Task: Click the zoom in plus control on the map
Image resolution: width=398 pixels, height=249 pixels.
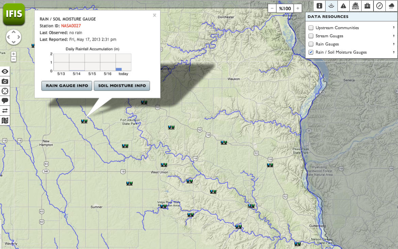Action: pyautogui.click(x=13, y=53)
